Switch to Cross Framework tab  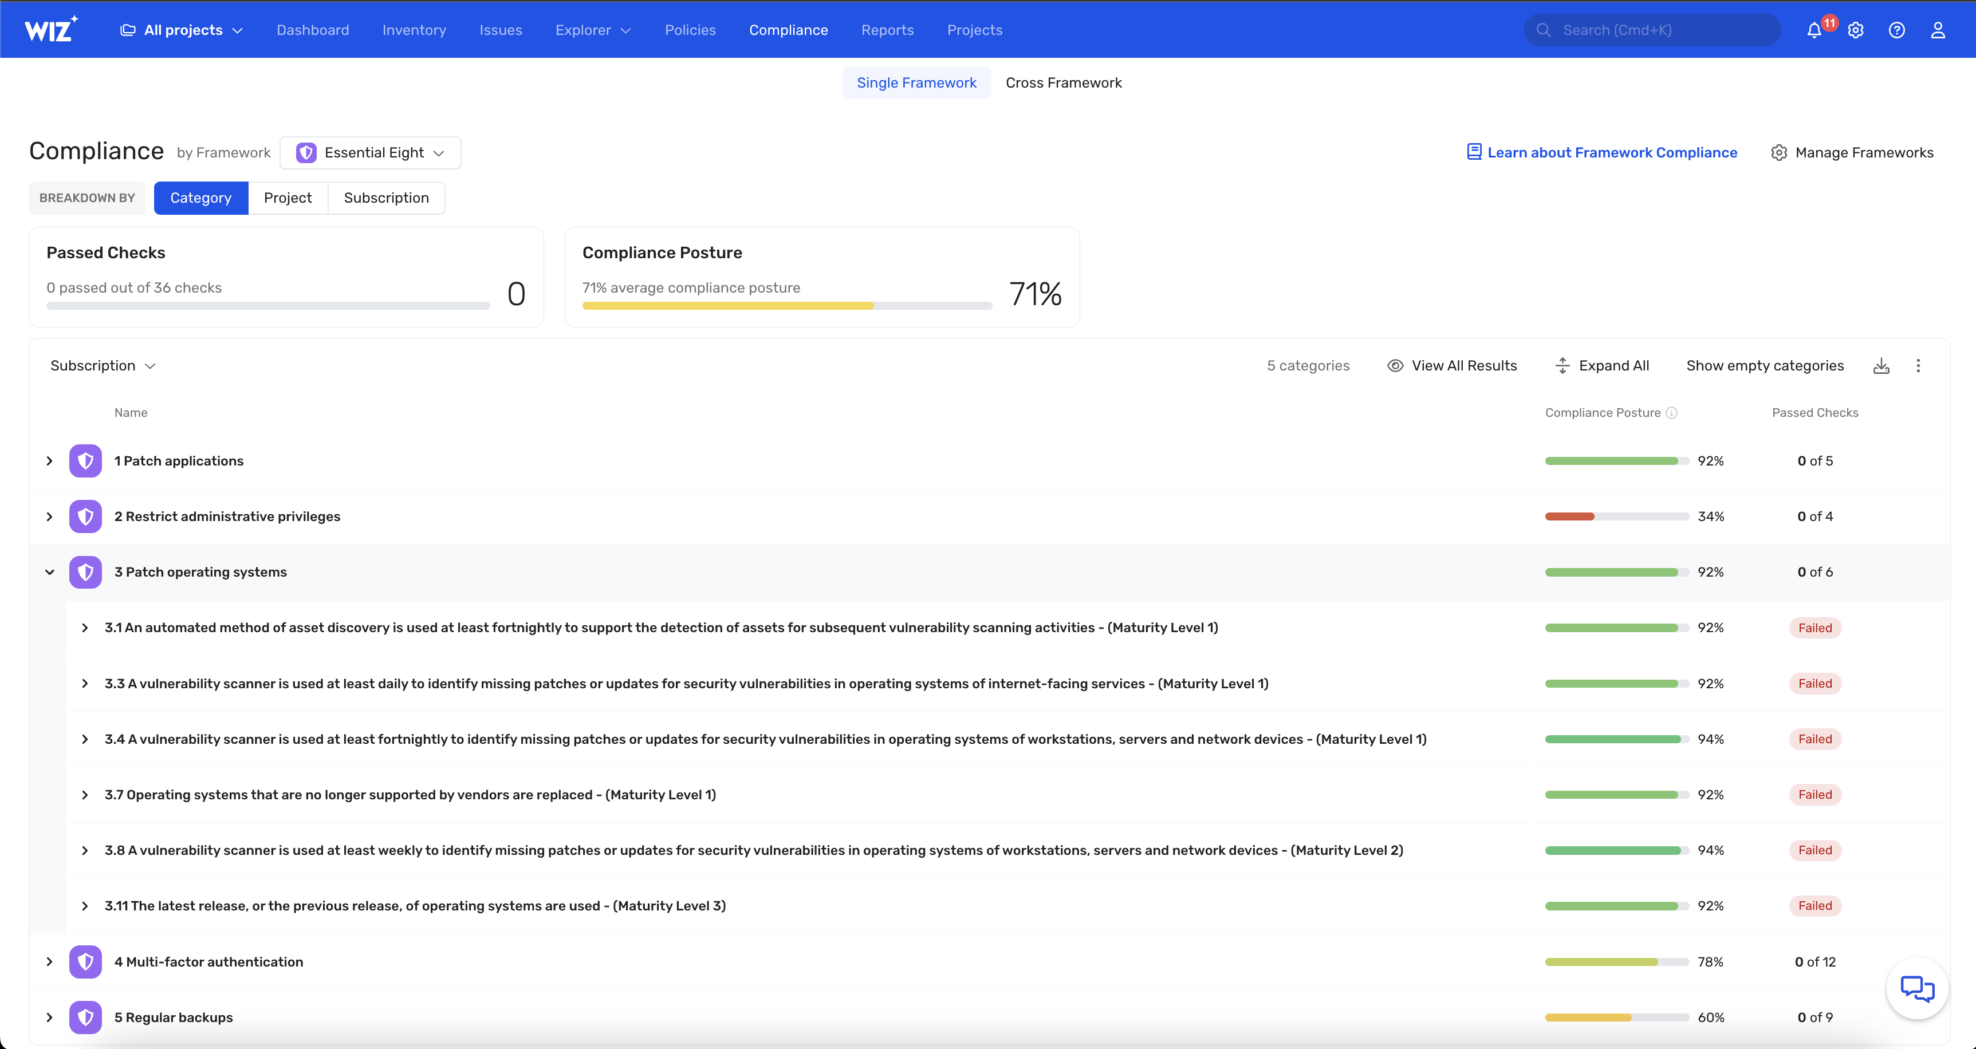tap(1064, 83)
